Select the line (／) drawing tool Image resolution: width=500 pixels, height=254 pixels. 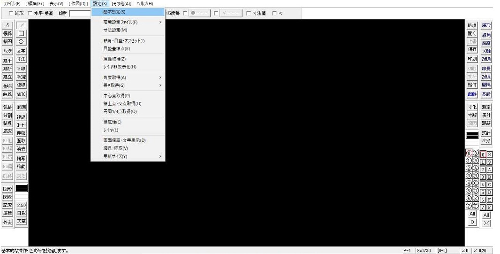[x=21, y=25]
